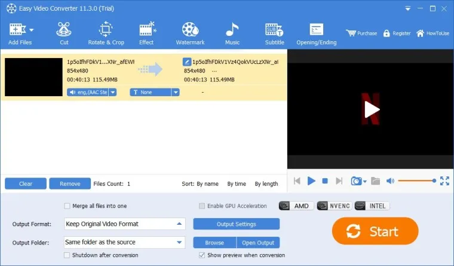Enable Shutdown after conversion
The image size is (454, 266).
point(67,255)
